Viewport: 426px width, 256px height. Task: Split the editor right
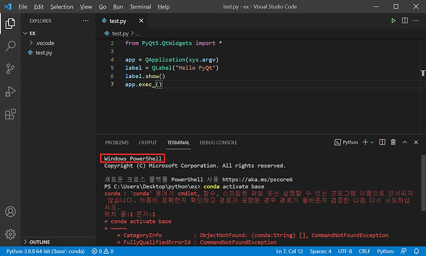(x=405, y=20)
